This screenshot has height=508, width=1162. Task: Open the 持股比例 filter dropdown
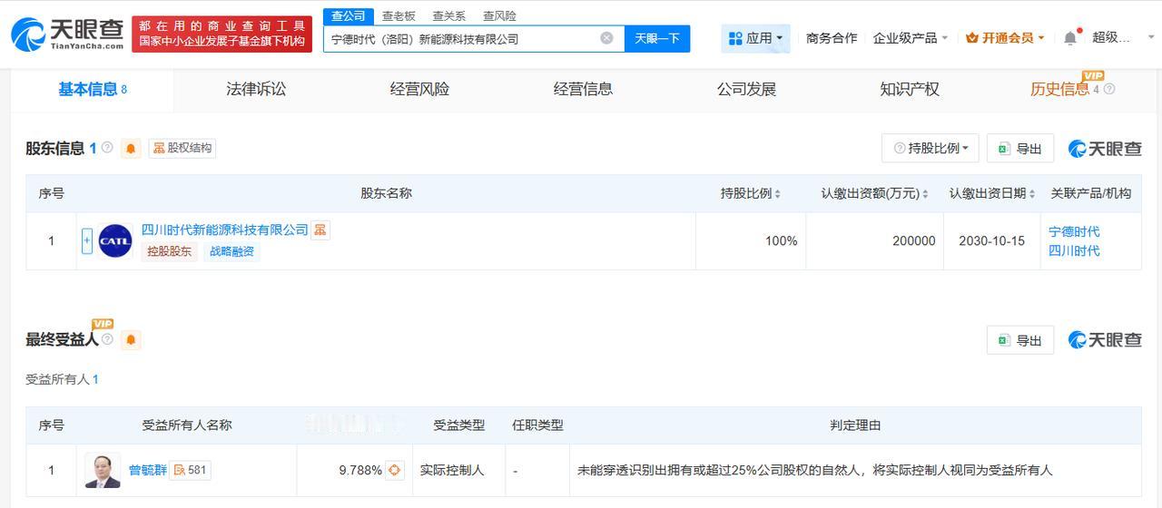click(931, 149)
